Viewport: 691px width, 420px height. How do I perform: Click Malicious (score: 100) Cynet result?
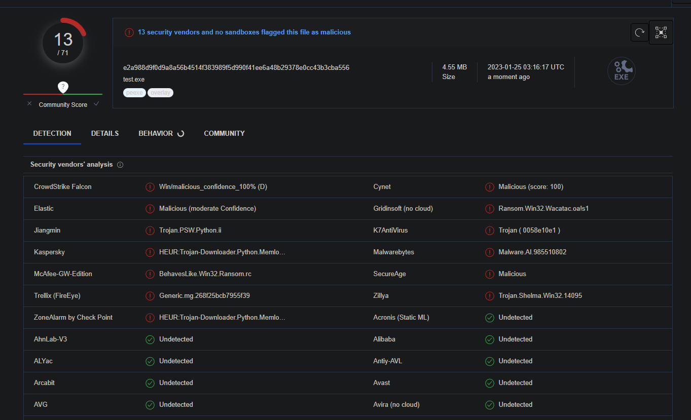[x=531, y=187]
